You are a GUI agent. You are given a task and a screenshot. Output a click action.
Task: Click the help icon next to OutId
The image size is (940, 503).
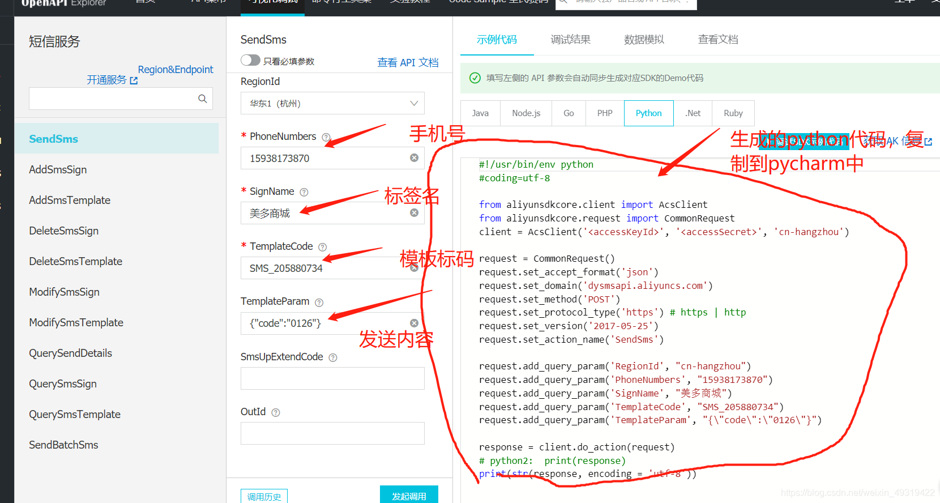coord(276,412)
